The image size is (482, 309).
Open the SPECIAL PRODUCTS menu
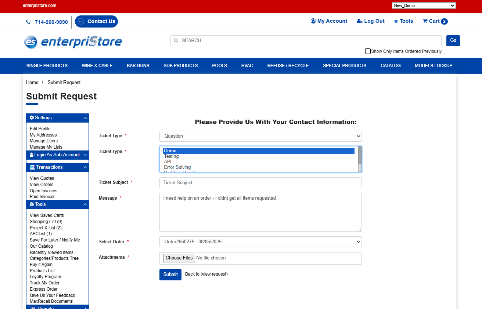point(345,66)
